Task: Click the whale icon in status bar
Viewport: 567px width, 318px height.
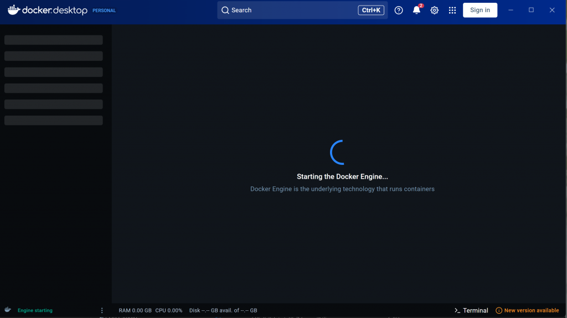Action: [8, 310]
